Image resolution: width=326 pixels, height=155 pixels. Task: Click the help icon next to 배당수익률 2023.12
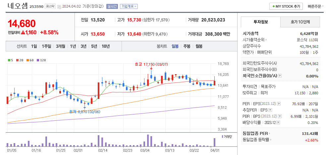point(278,123)
